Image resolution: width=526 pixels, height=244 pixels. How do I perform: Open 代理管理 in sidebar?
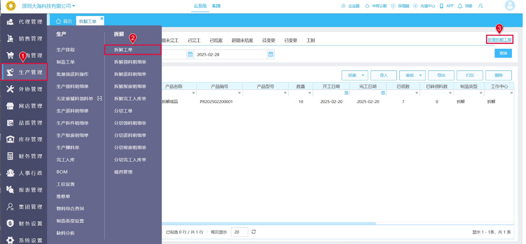(x=24, y=22)
